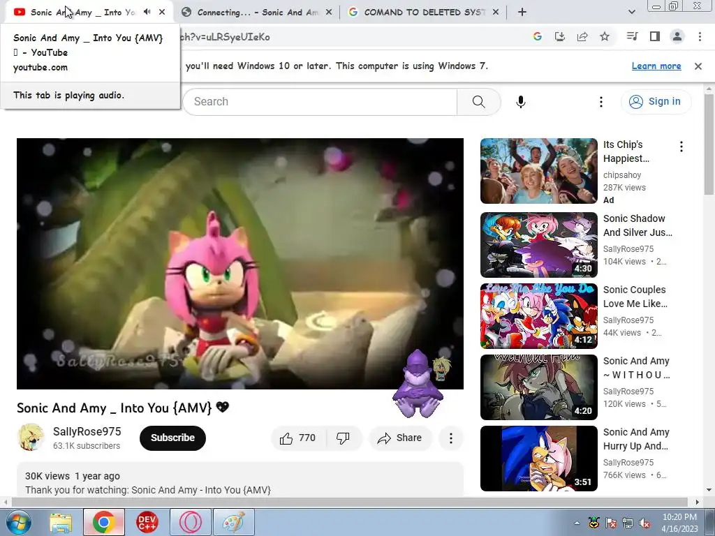
Task: Close the COMAND TO DELETED SYST tab
Action: pos(496,13)
